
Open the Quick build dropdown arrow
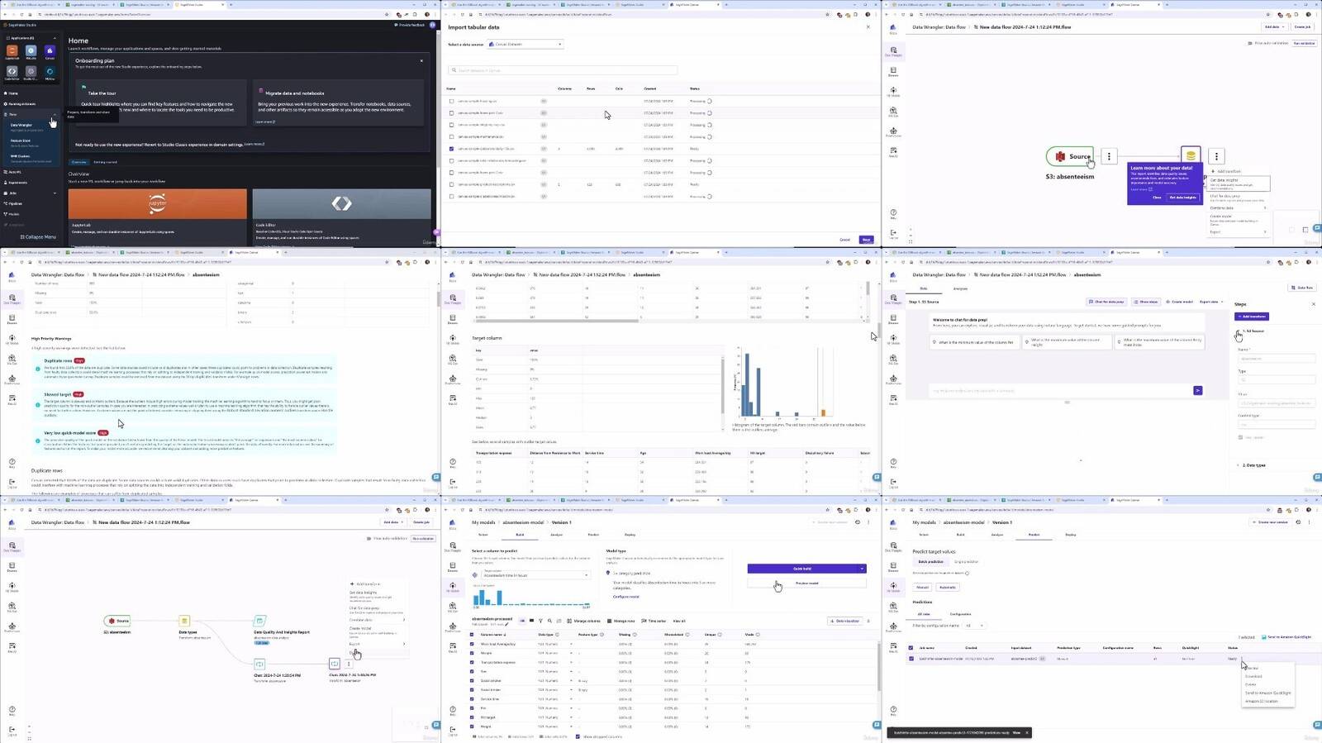[862, 569]
